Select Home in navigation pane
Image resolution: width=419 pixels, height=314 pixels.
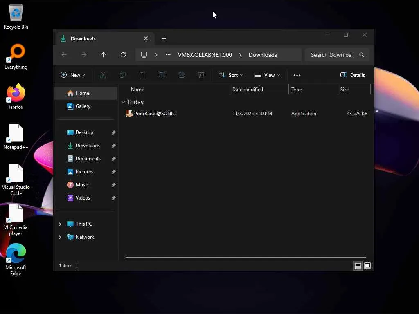[86, 93]
